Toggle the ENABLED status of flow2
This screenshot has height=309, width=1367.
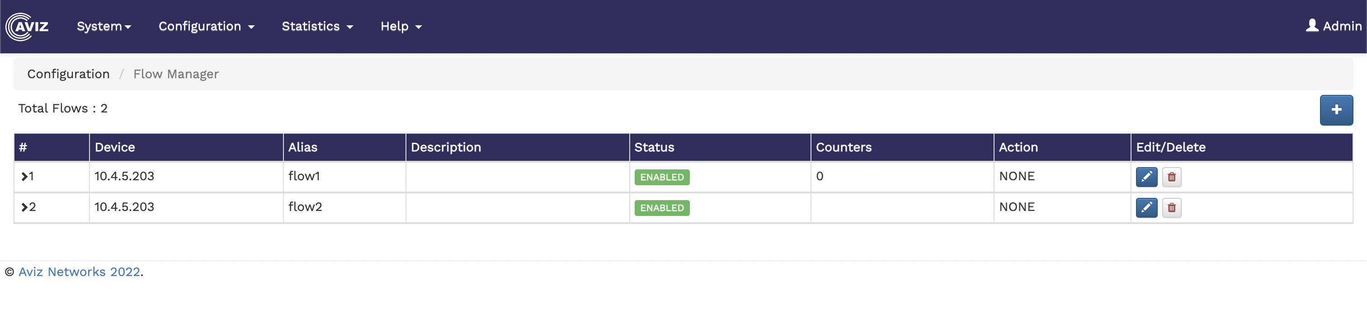(661, 208)
